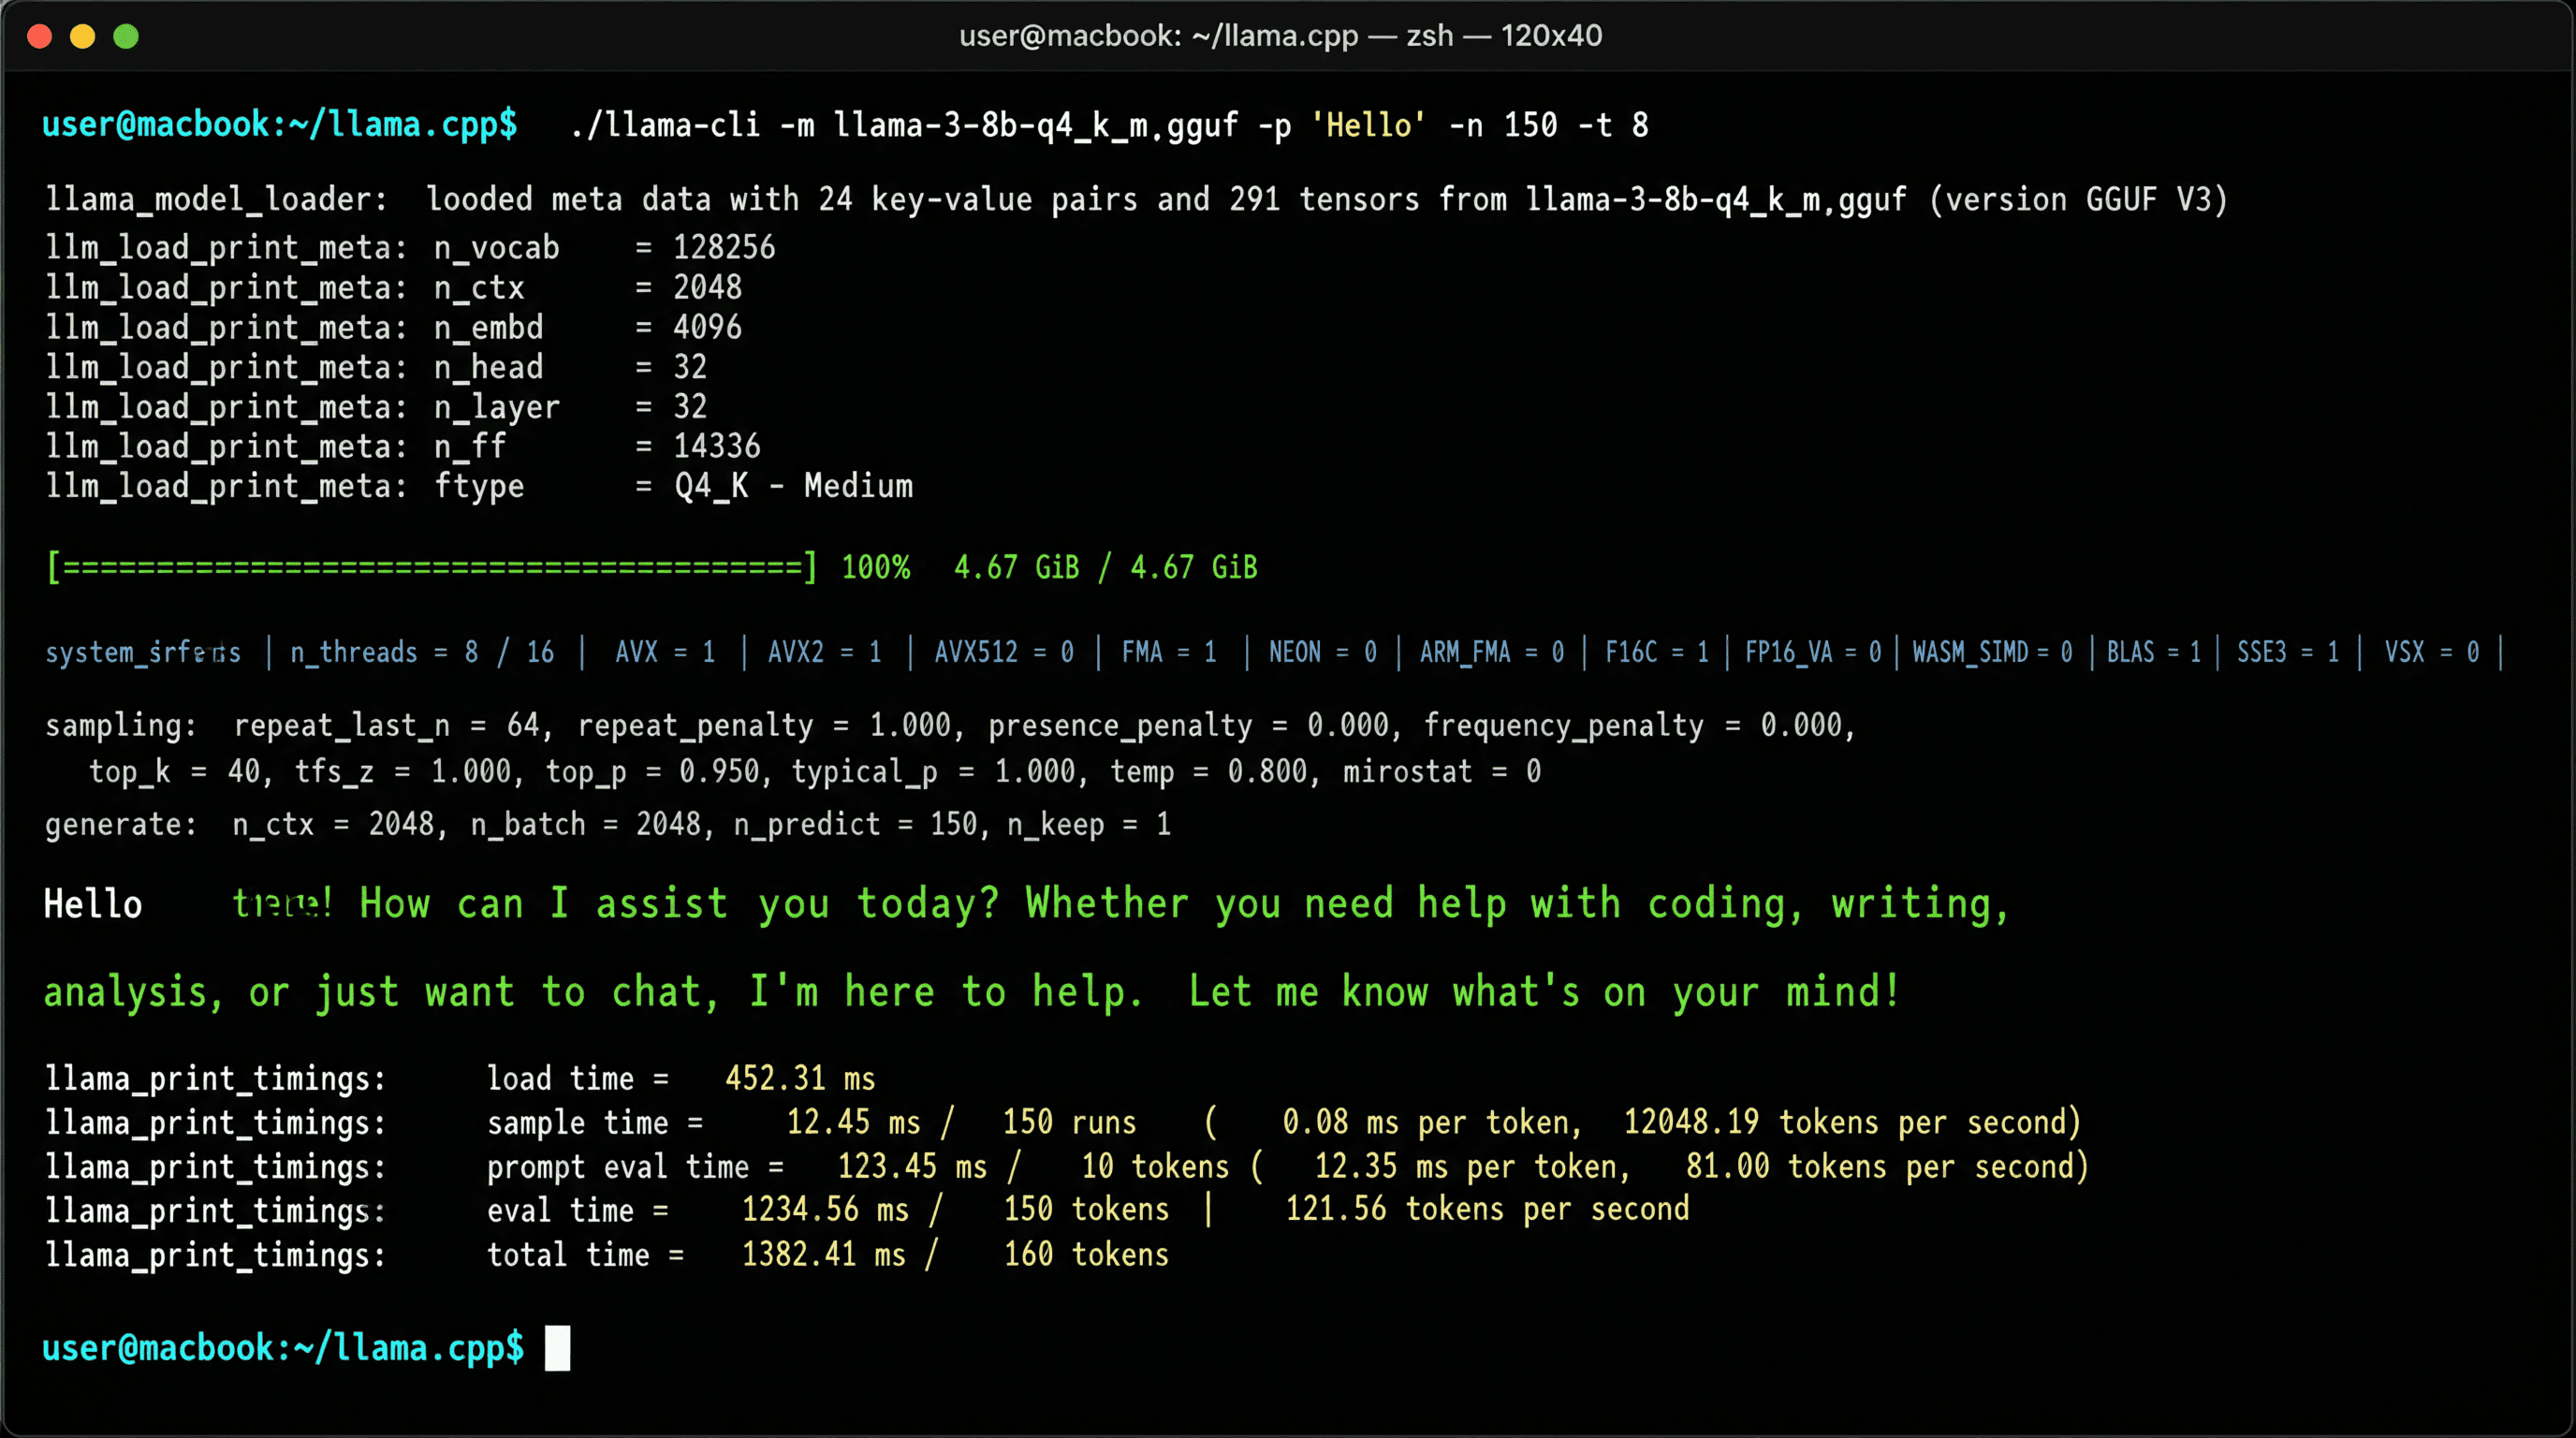Click 'How can I assist you today?' text
The height and width of the screenshot is (1438, 2576).
point(679,903)
